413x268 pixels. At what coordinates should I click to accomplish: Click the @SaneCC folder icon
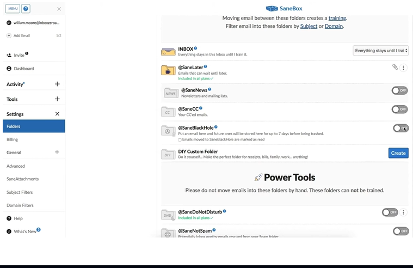coord(168,112)
